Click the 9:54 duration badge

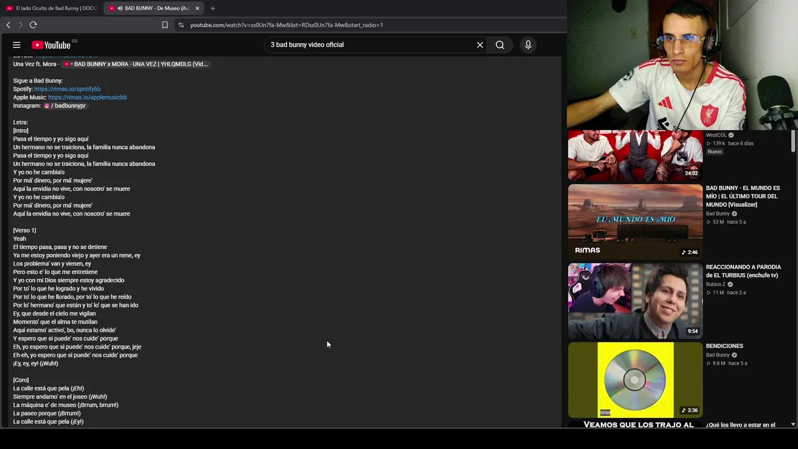click(x=693, y=331)
